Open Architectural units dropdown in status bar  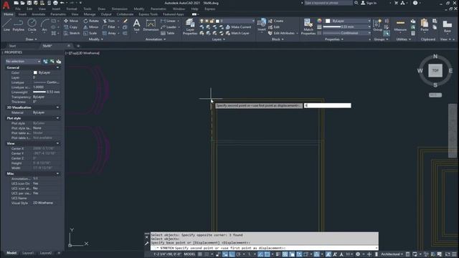pos(392,254)
